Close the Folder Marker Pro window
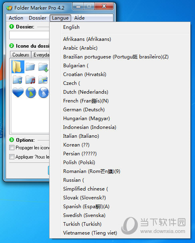195x243 pixels. 104,6
